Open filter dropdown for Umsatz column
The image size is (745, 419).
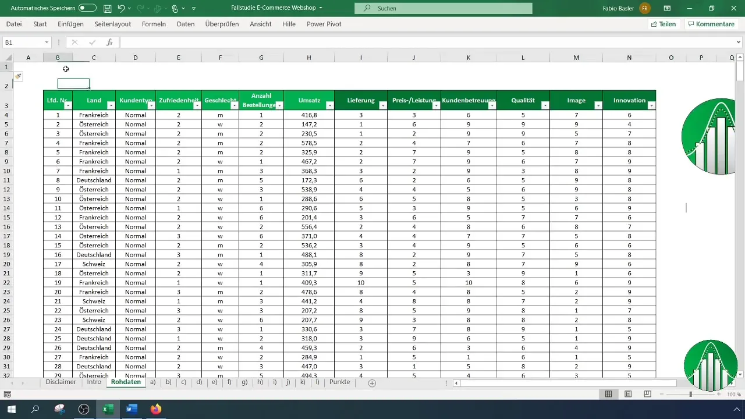330,105
